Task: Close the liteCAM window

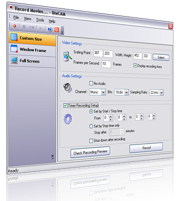Action: [170, 26]
